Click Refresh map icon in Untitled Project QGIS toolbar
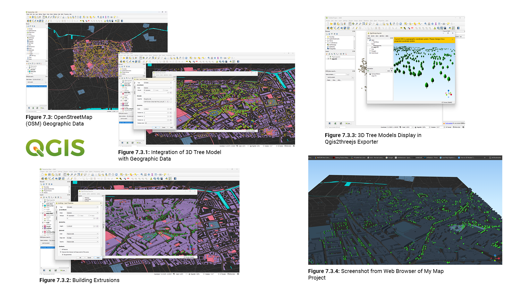Screen dimensions: 527x296 401,24
